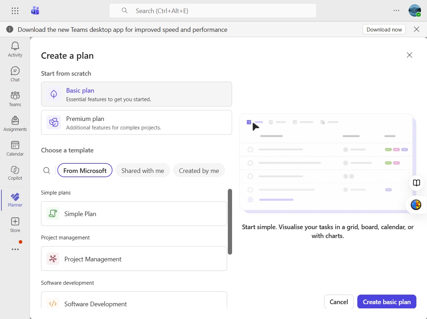Click the Premium plan icon
The width and height of the screenshot is (427, 319).
click(x=54, y=122)
